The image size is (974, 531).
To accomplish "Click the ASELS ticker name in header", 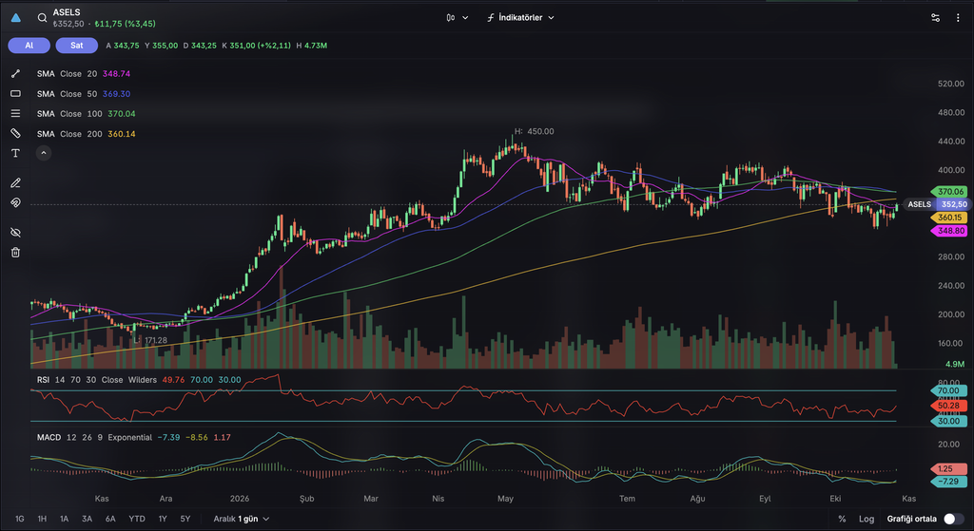I will tap(67, 12).
